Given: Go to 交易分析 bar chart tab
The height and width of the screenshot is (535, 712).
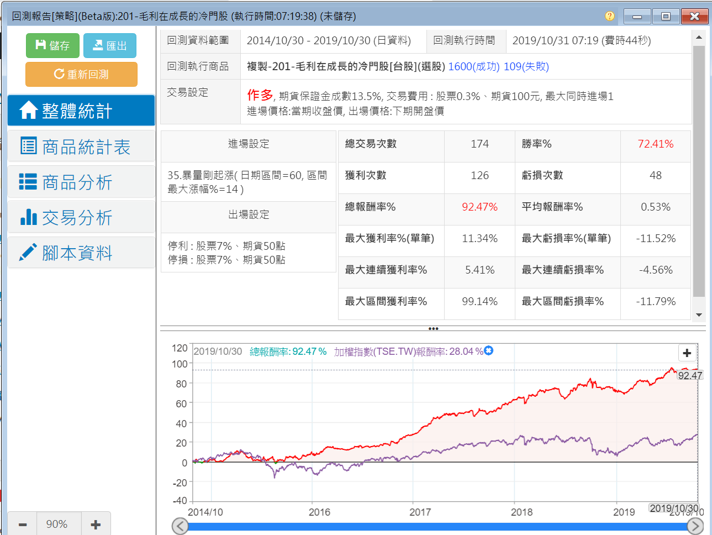Looking at the screenshot, I should click(81, 217).
